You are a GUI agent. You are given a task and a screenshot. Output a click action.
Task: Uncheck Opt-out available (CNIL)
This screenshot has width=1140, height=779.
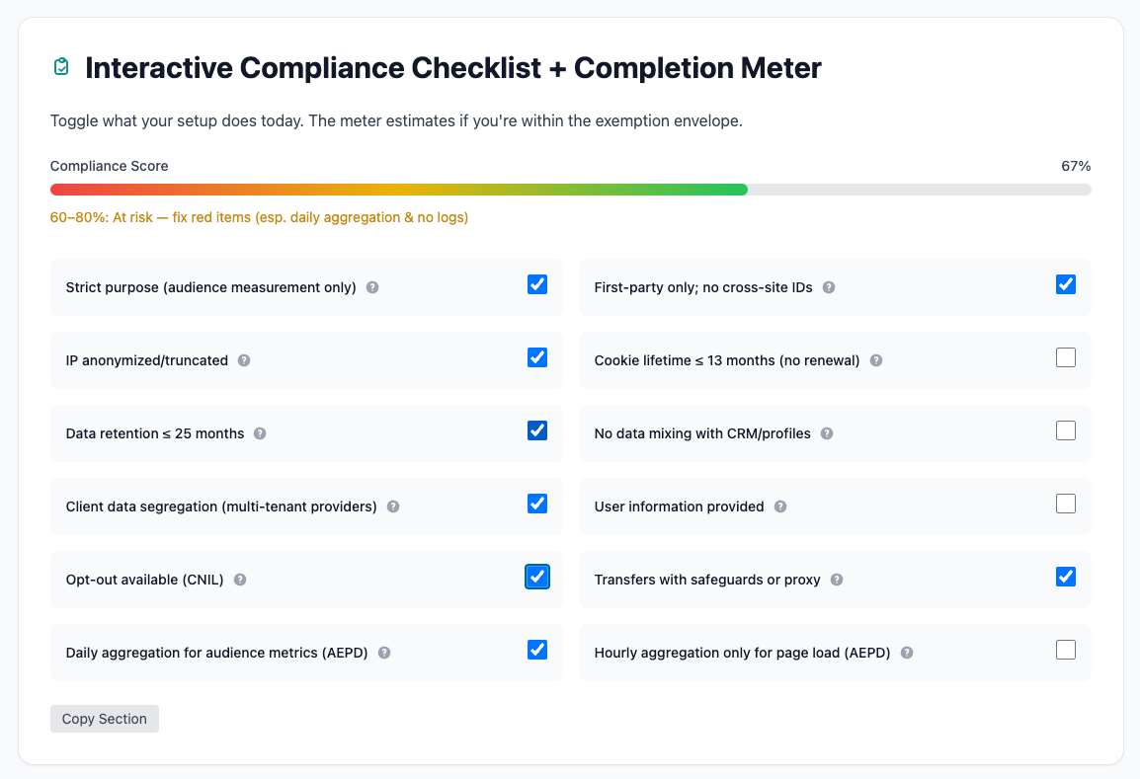pyautogui.click(x=536, y=576)
